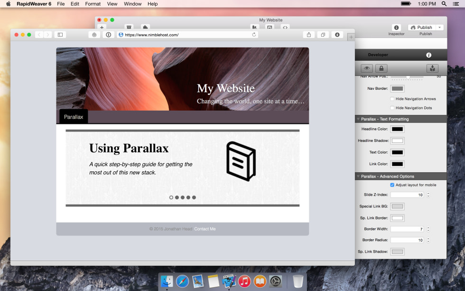
Task: Select the fifth slider navigation dot
Action: [194, 197]
